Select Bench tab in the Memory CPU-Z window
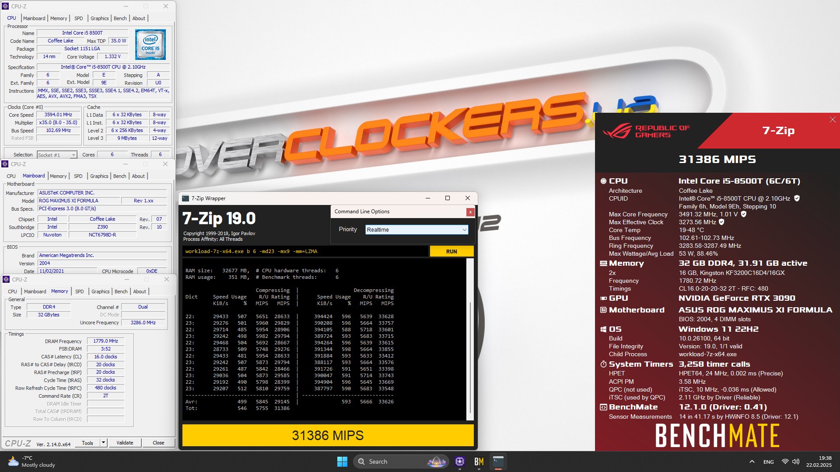Image resolution: width=840 pixels, height=472 pixels. pyautogui.click(x=121, y=292)
